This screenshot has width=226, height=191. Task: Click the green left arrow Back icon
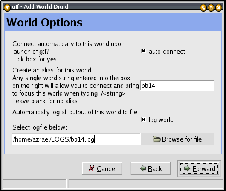(x=143, y=168)
